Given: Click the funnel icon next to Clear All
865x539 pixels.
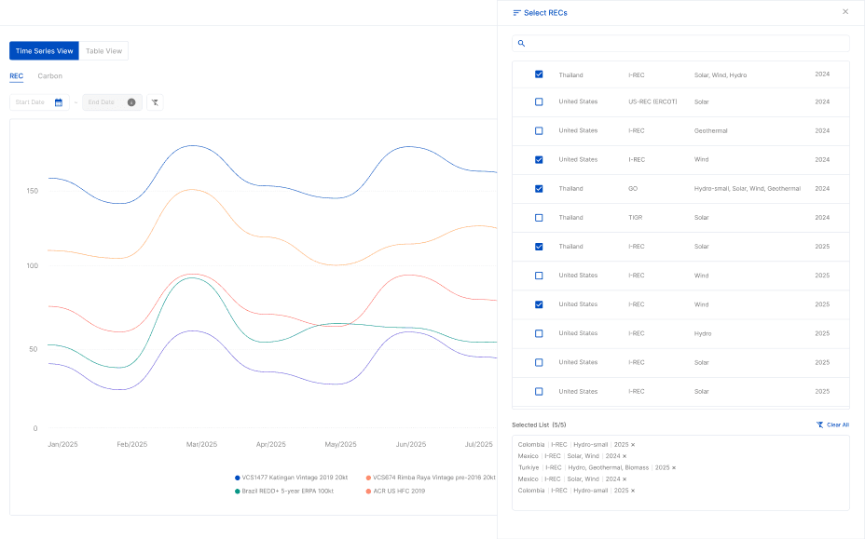Looking at the screenshot, I should [x=819, y=424].
